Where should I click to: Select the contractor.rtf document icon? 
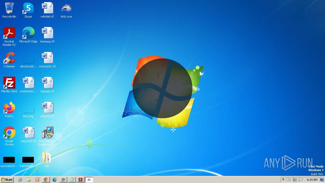(47, 60)
